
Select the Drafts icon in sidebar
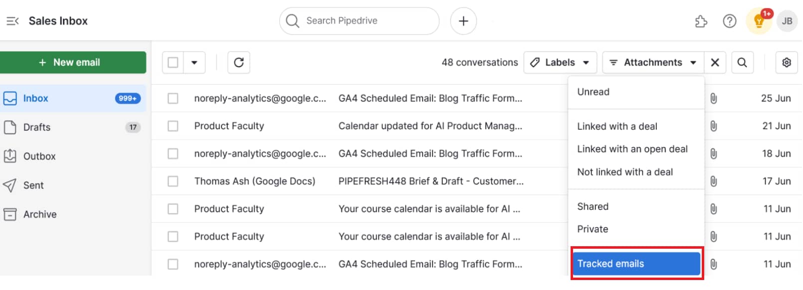click(10, 127)
